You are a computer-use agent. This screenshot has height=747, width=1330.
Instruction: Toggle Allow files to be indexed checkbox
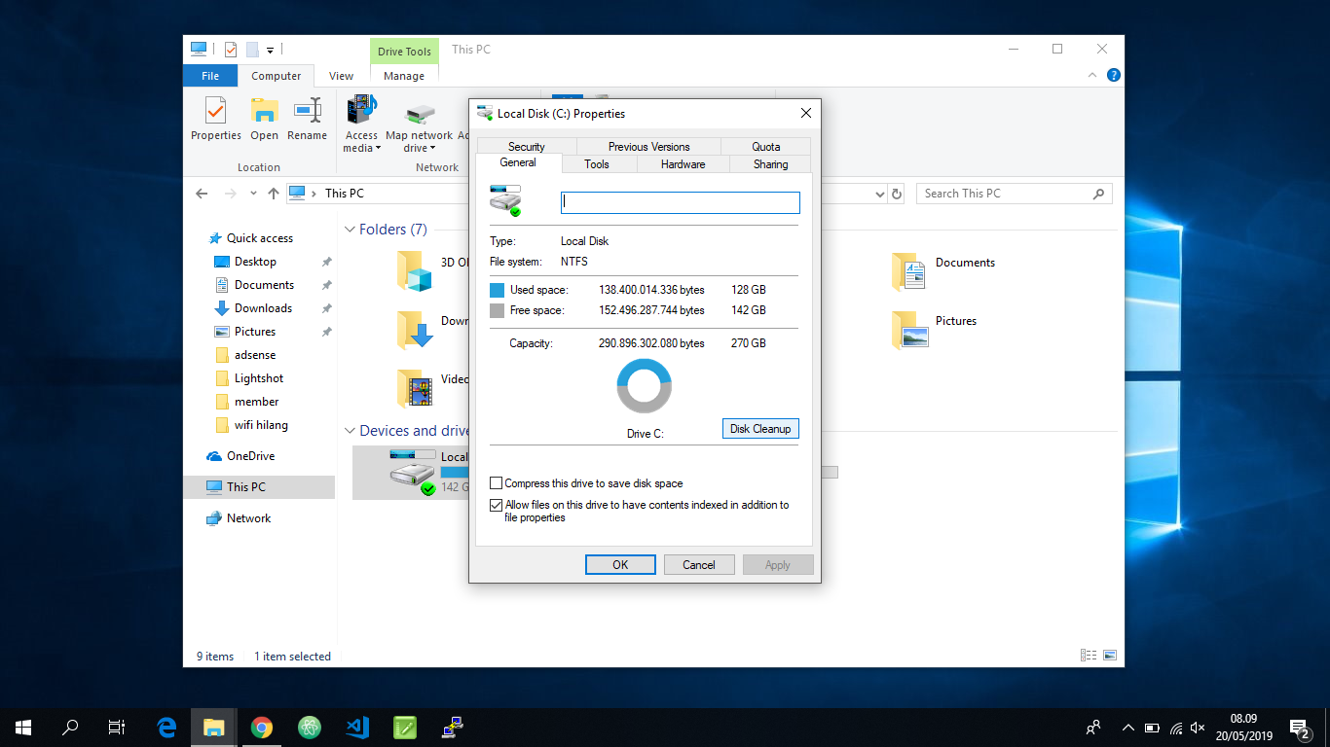click(x=497, y=505)
